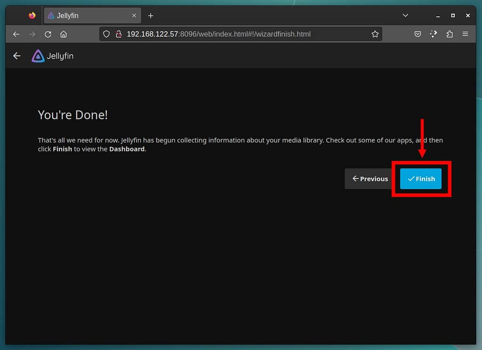Go back with the Previous button
This screenshot has width=482, height=350.
click(370, 179)
